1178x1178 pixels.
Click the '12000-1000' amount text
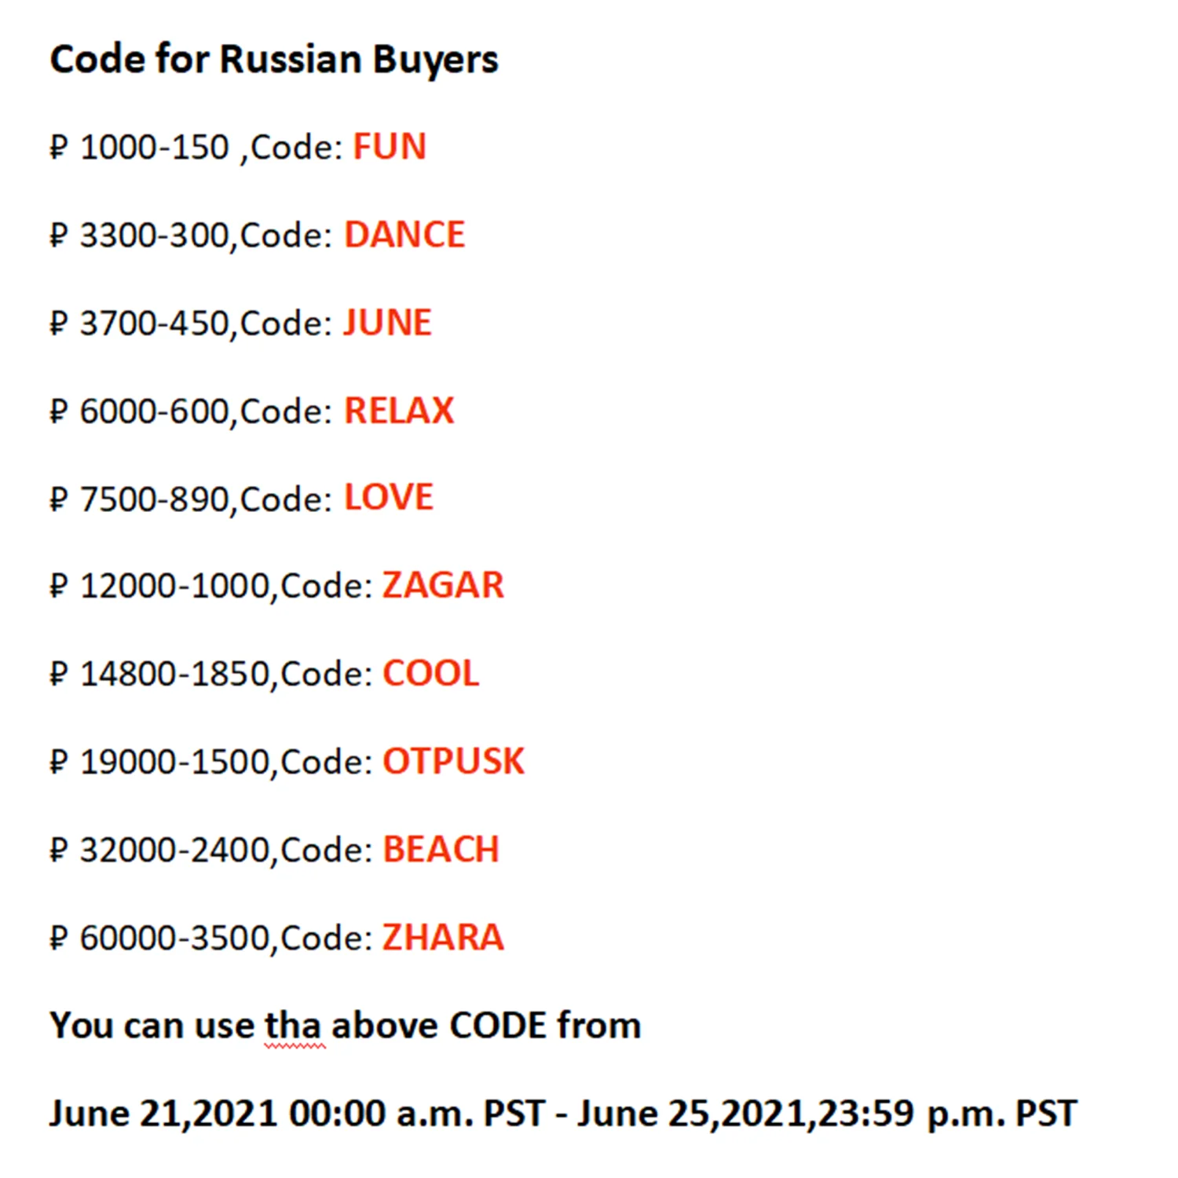point(175,587)
